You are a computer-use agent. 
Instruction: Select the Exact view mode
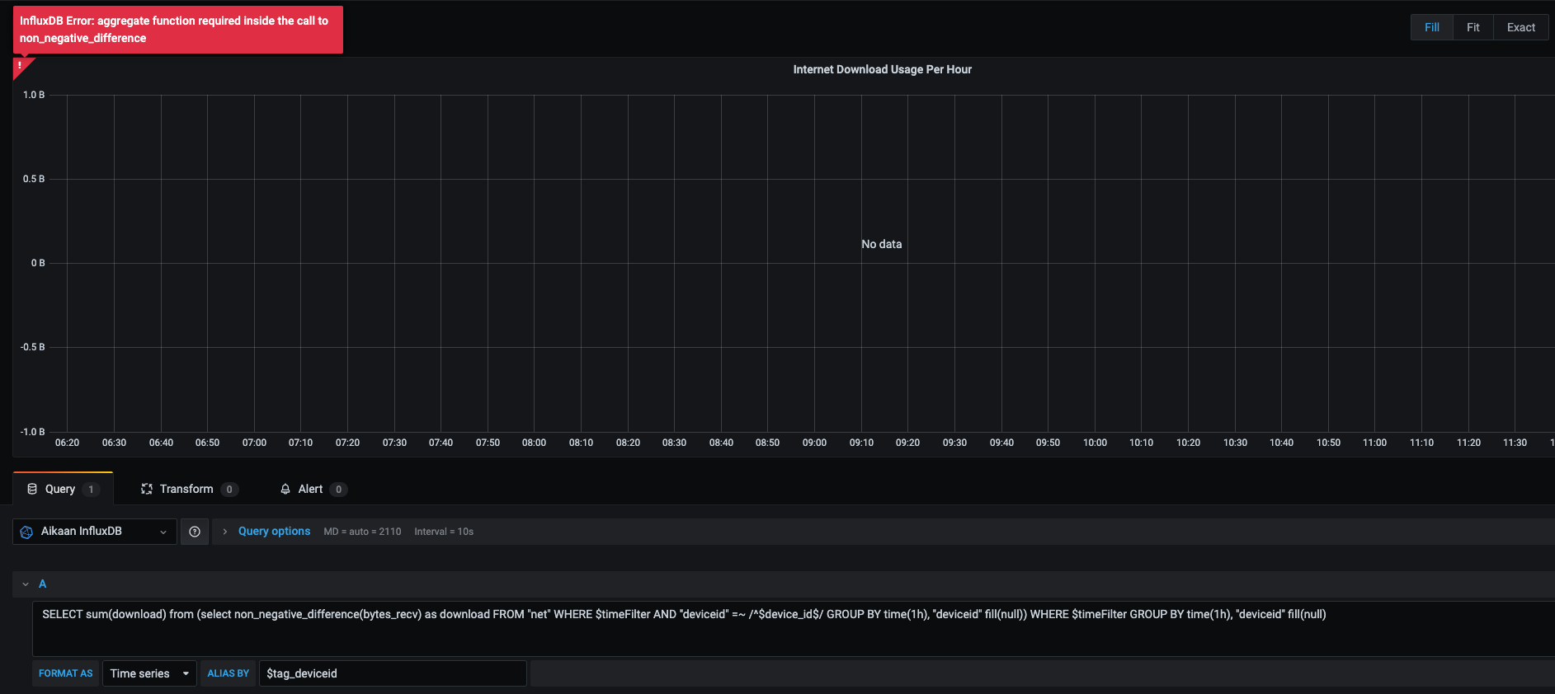(x=1520, y=27)
